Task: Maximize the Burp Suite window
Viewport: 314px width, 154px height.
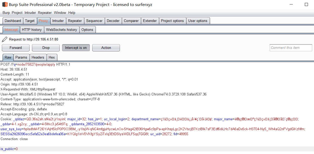Action: click(306, 4)
